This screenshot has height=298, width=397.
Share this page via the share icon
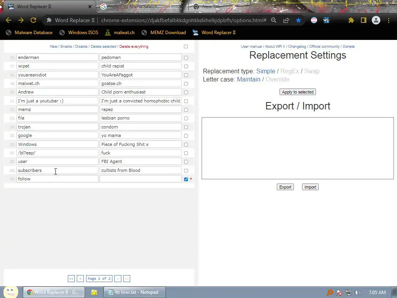click(286, 20)
